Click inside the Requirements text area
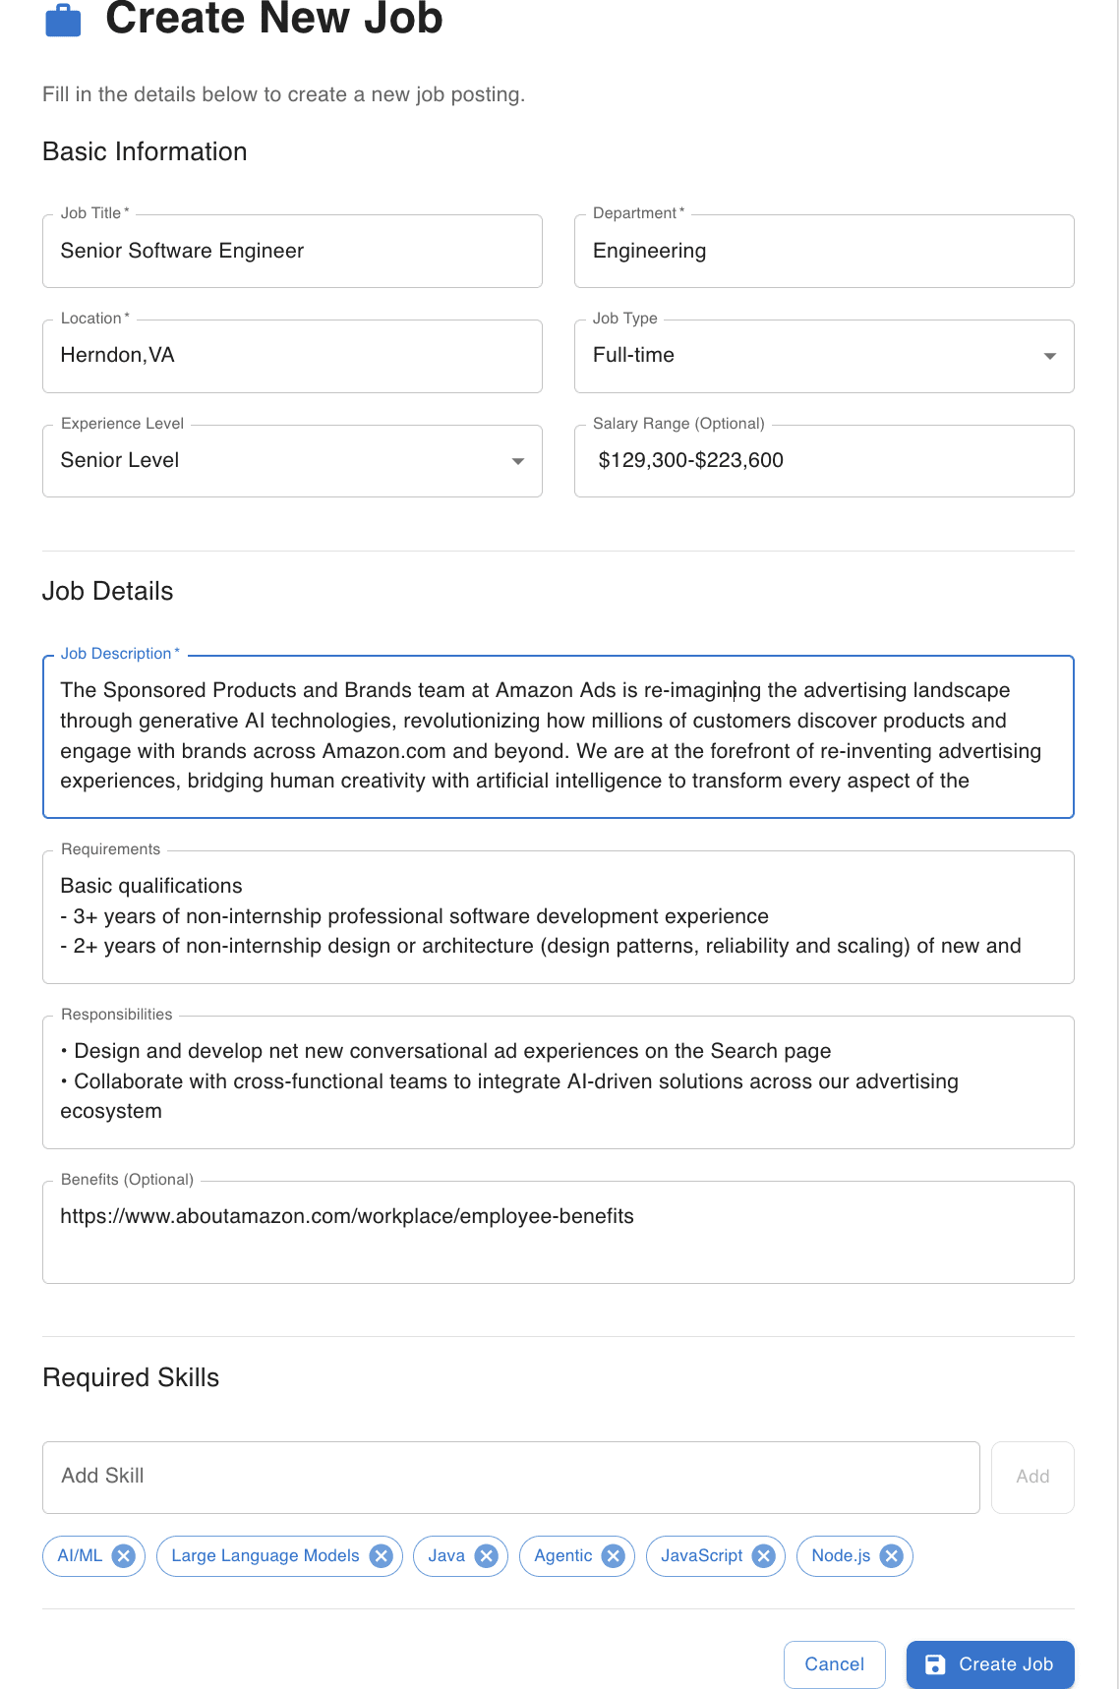 (x=558, y=916)
